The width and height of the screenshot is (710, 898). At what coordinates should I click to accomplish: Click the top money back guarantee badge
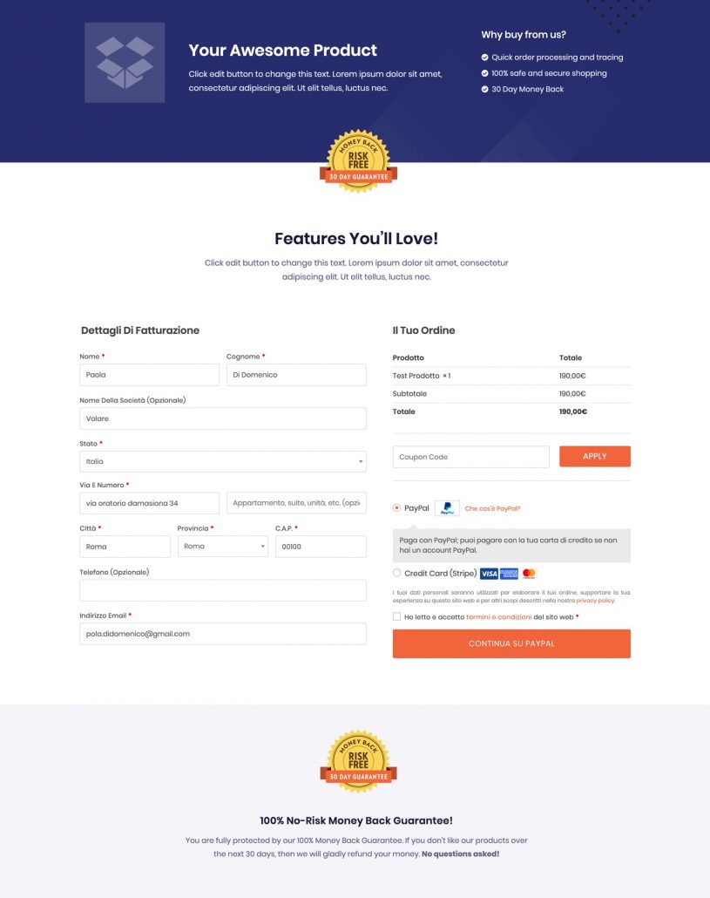(358, 161)
